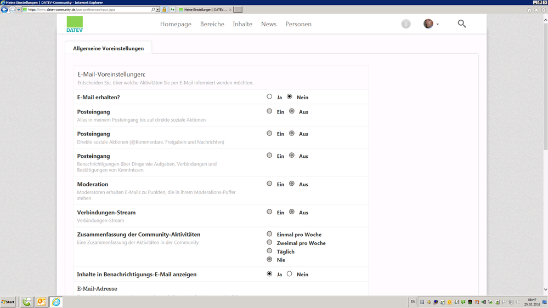Viewport: 548px width, 308px height.
Task: Click the scrollbar down arrow
Action: (545, 289)
